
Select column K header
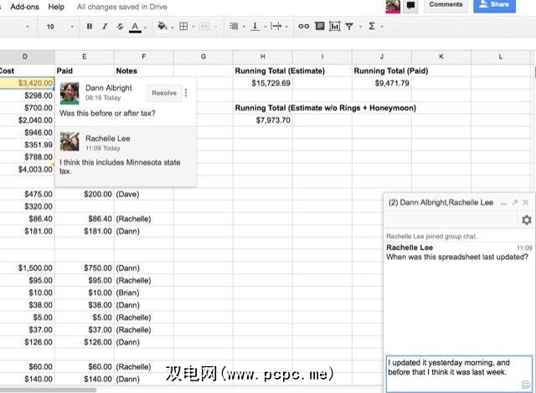coord(441,57)
